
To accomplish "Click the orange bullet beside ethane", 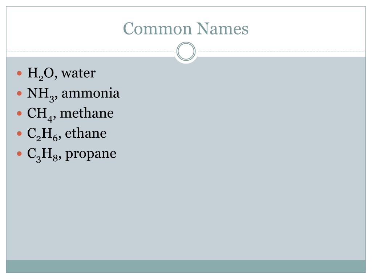I will pyautogui.click(x=20, y=133).
